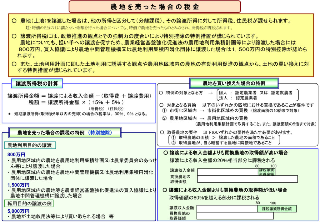Click circled number ① beside 市街化区域内
The height and width of the screenshot is (222, 320).
[164, 110]
